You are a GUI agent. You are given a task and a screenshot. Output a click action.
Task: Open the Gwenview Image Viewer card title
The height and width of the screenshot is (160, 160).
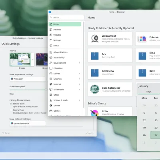coord(108,71)
